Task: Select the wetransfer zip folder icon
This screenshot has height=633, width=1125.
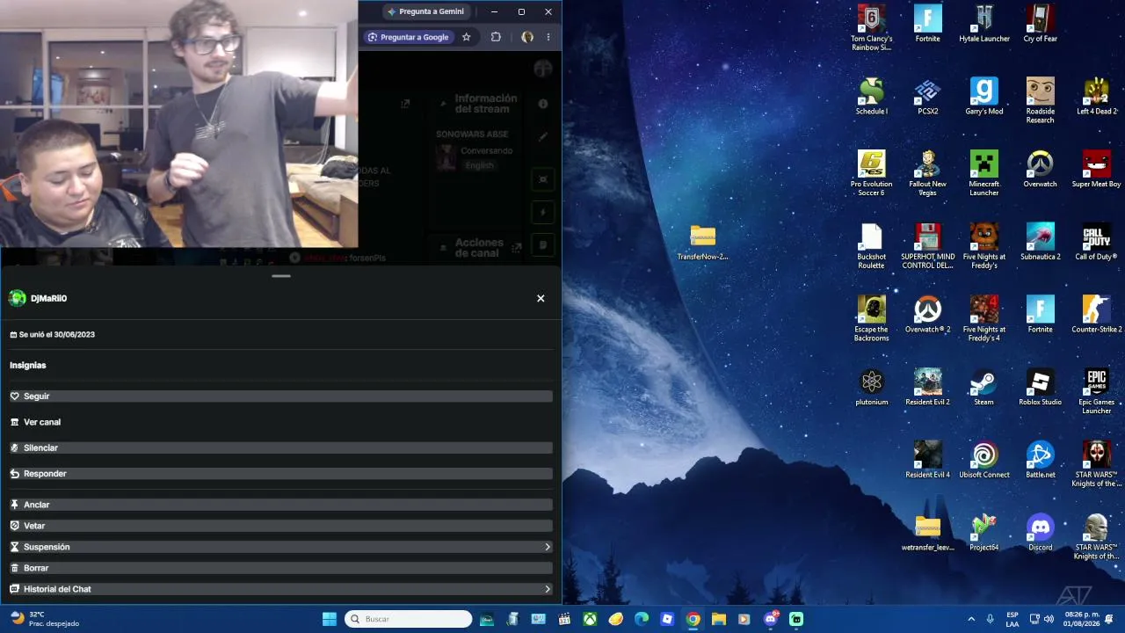Action: [927, 534]
